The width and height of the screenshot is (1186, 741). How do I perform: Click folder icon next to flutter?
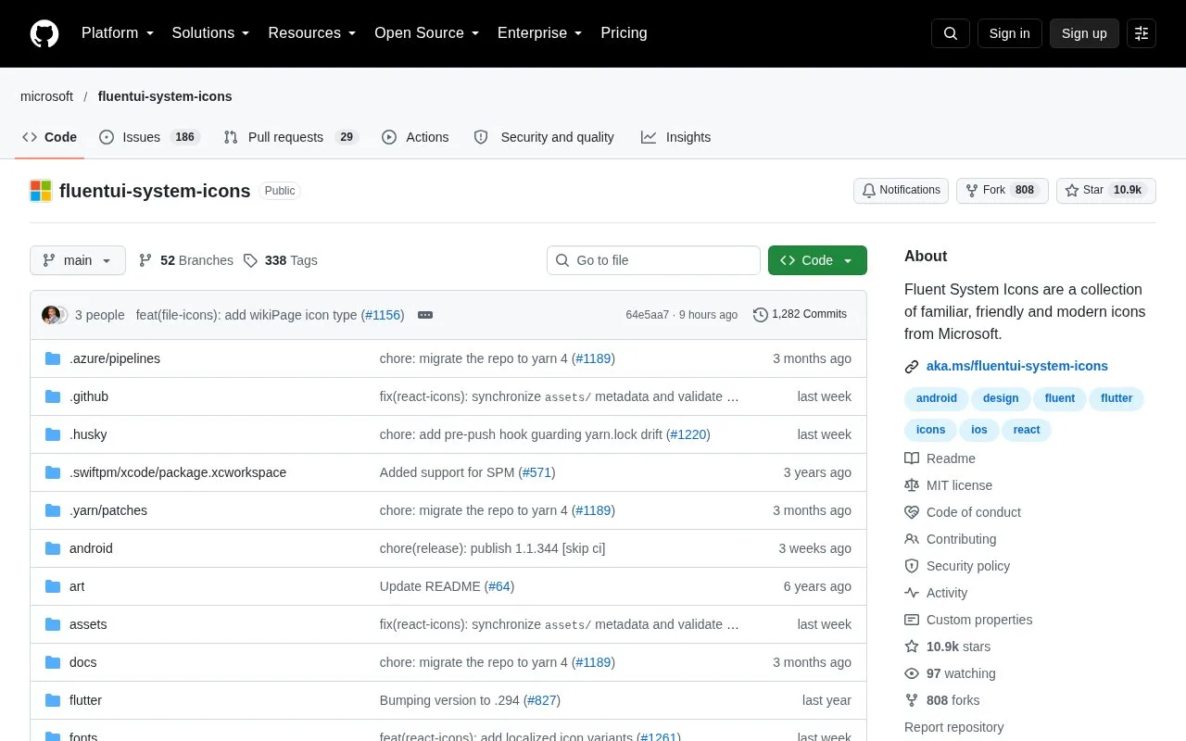click(53, 700)
